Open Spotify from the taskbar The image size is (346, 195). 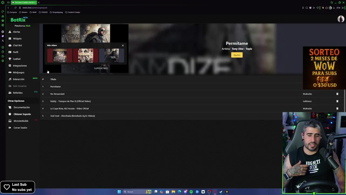pos(191,192)
